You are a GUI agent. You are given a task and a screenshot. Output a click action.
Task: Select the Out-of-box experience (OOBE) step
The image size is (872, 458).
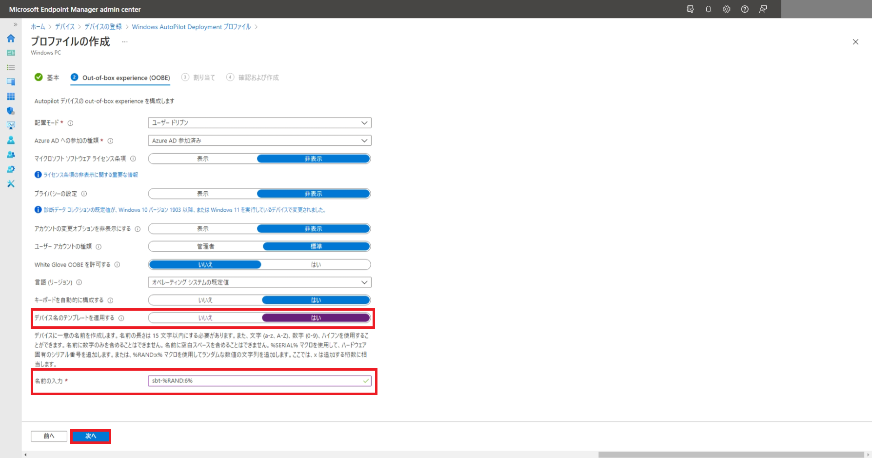coord(120,78)
